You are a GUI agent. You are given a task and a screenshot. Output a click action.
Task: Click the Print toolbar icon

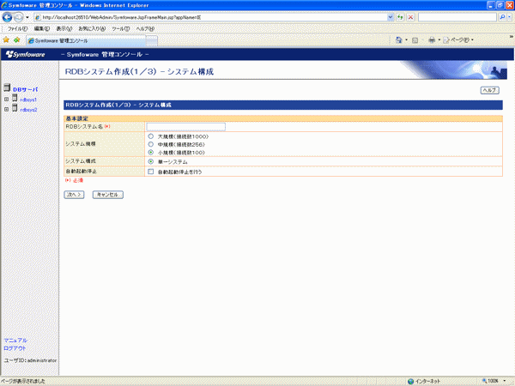click(x=432, y=40)
